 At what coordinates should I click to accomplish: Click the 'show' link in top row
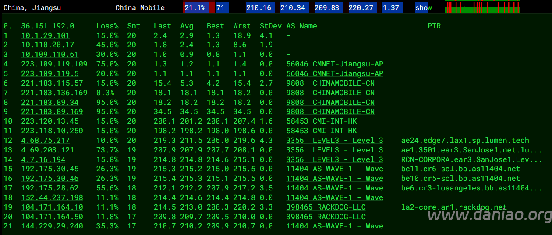424,8
